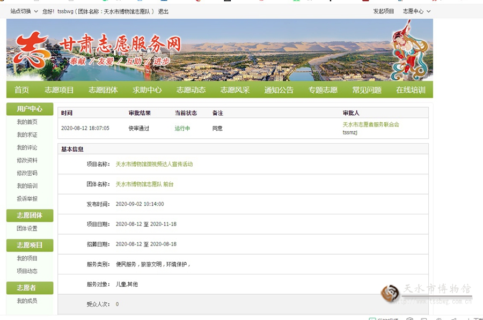This screenshot has height=320, width=483.
Task: Open 志愿项目 navigation tab
Action: tap(59, 90)
